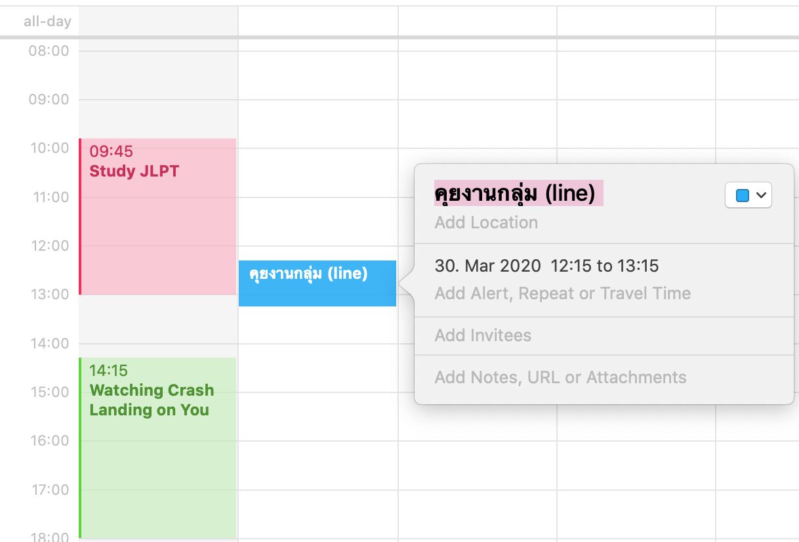Open Add Notes, URL or Attachments
Screen dimensions: 799x542
tap(560, 377)
